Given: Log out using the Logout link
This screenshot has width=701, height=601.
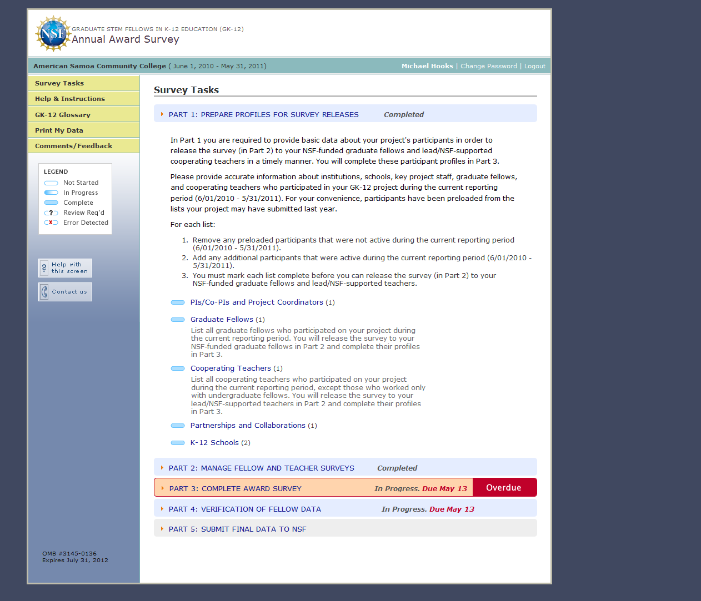Looking at the screenshot, I should click(534, 66).
